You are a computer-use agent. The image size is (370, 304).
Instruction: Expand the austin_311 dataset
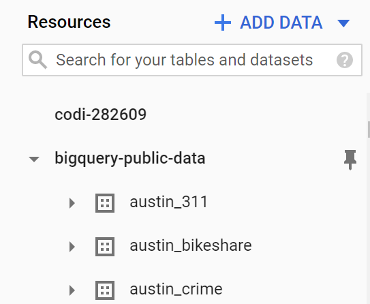tap(72, 203)
